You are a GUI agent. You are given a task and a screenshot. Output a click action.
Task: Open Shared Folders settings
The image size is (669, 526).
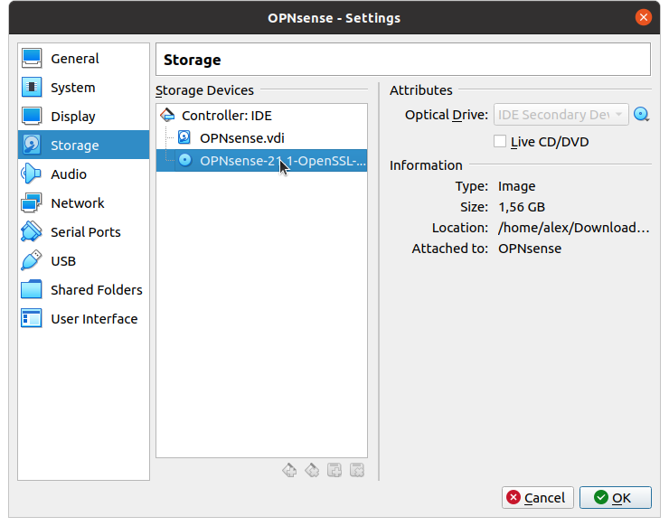point(83,290)
